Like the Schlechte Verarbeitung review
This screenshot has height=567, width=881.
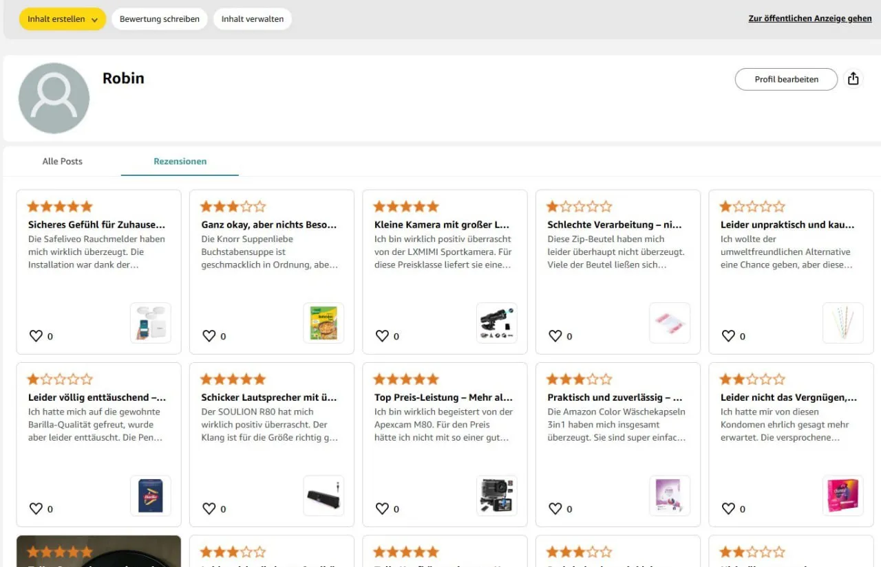pyautogui.click(x=555, y=335)
